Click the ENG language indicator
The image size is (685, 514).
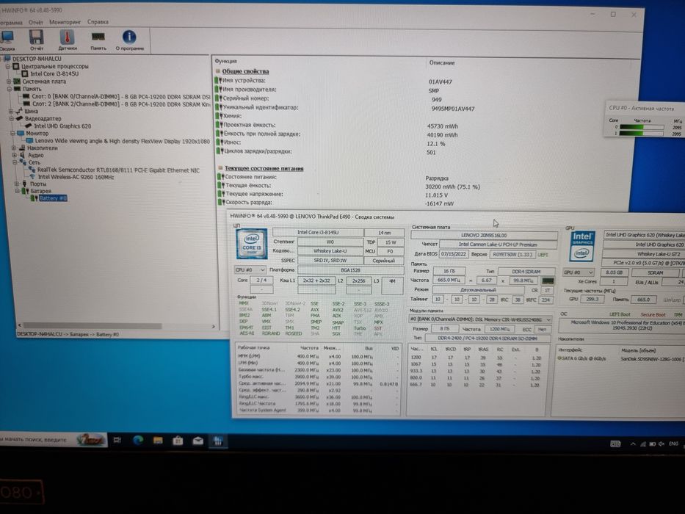click(x=674, y=444)
